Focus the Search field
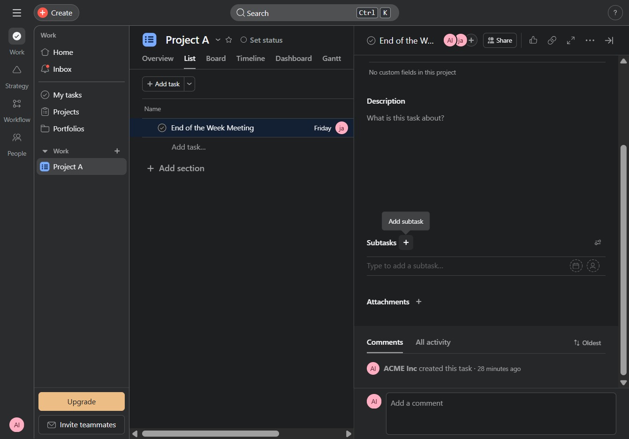629x439 pixels. [314, 13]
